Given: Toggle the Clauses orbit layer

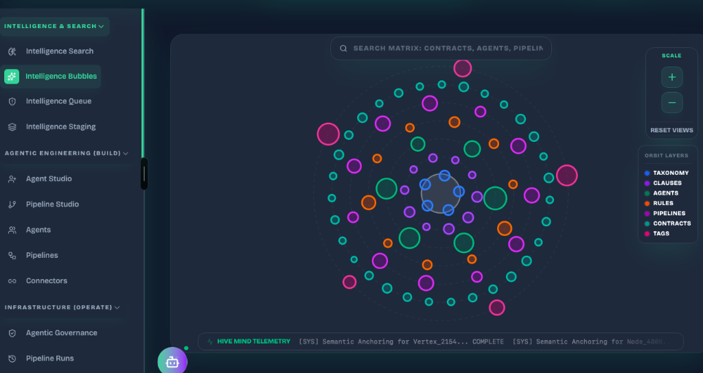Looking at the screenshot, I should click(x=663, y=183).
